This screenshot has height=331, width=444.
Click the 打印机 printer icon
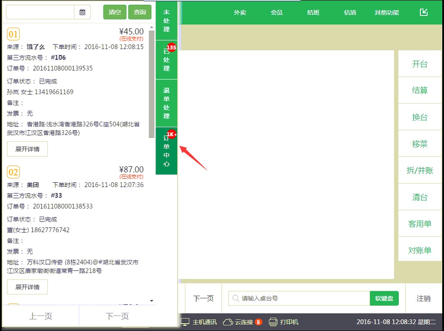[x=273, y=322]
